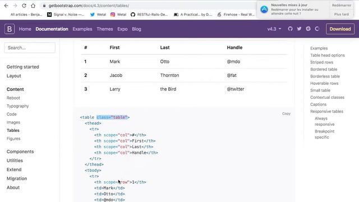Open the Reboot docs page
The height and width of the screenshot is (202, 359).
13,98
